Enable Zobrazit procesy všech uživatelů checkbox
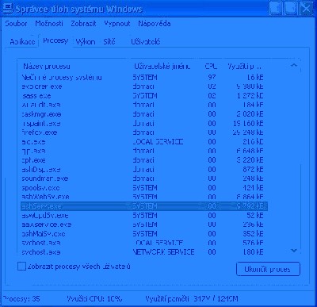The width and height of the screenshot is (317, 307). (21, 267)
